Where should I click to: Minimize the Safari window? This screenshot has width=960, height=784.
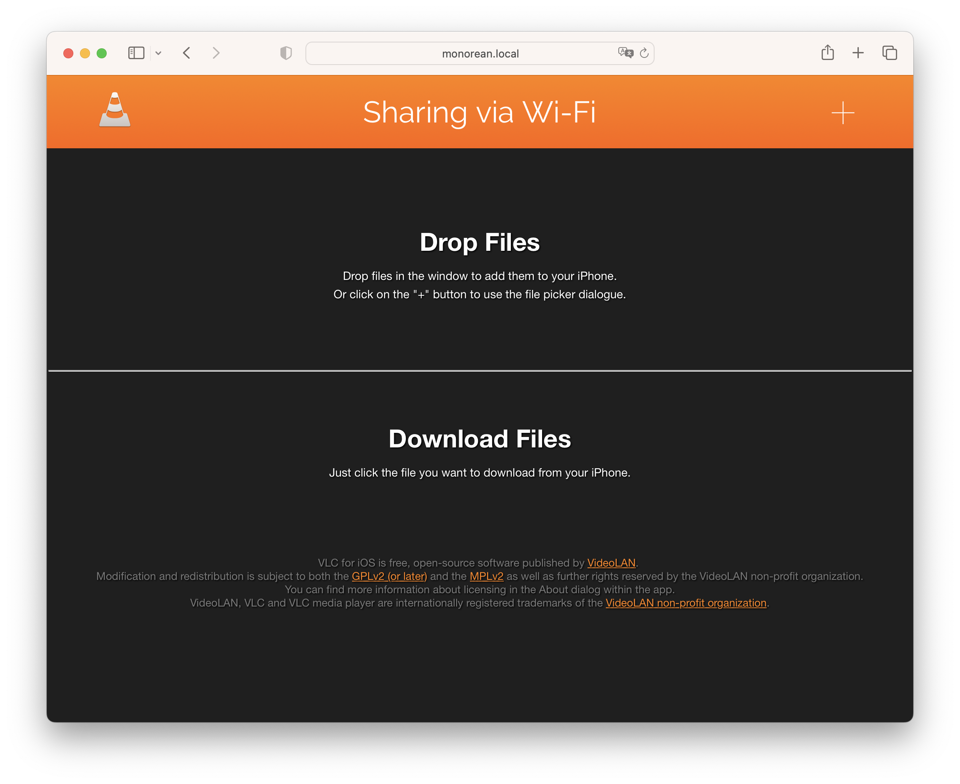(85, 53)
